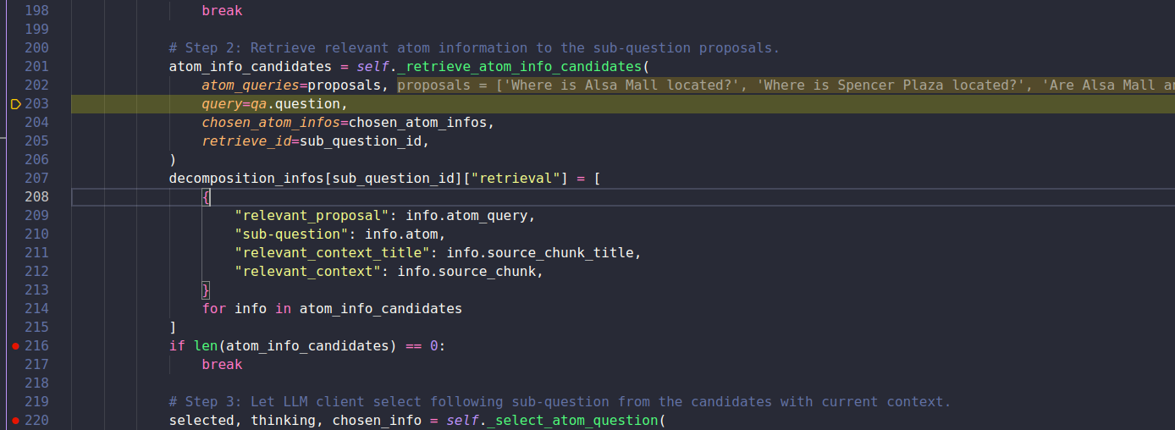Click line number 208 in the gutter

point(36,197)
